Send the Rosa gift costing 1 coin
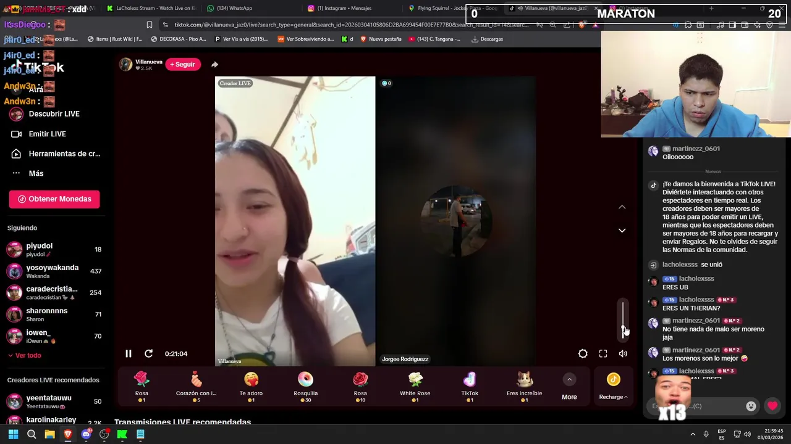 click(x=142, y=387)
